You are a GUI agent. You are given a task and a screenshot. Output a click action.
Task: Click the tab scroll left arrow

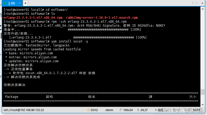[193, 3]
